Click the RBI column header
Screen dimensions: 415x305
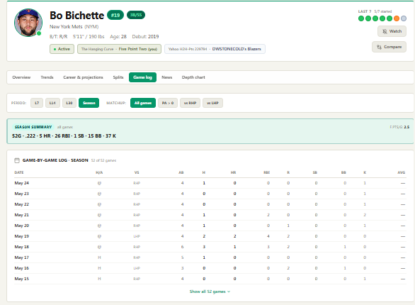click(267, 172)
